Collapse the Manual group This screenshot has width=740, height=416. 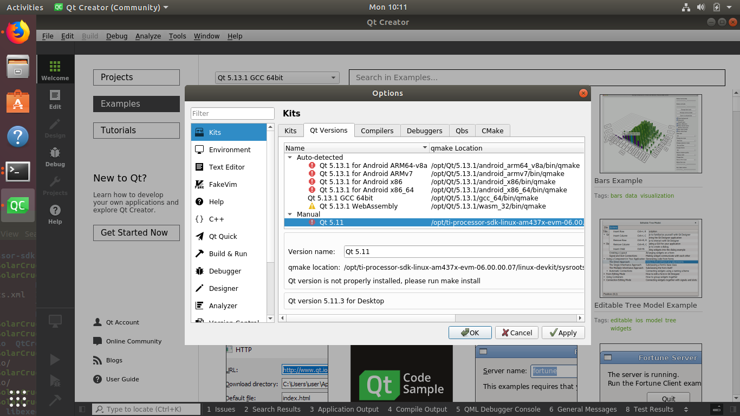click(x=290, y=214)
